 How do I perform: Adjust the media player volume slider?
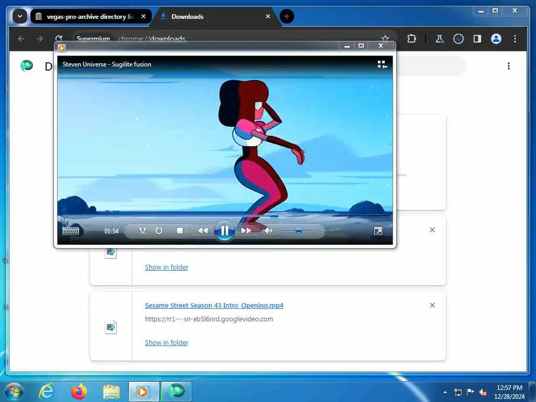[x=298, y=231]
